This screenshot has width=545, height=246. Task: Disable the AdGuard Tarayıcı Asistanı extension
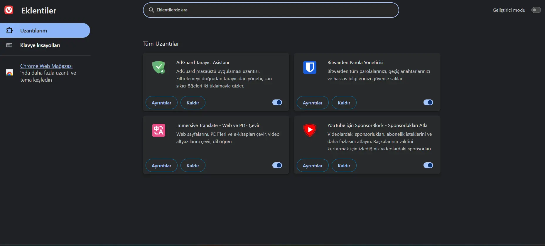pyautogui.click(x=277, y=102)
